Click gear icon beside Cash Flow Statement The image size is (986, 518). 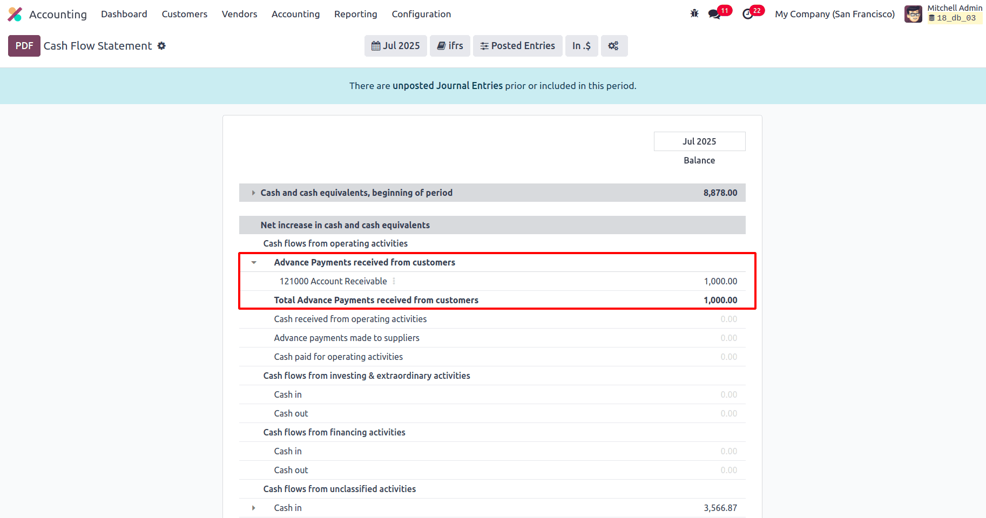161,46
